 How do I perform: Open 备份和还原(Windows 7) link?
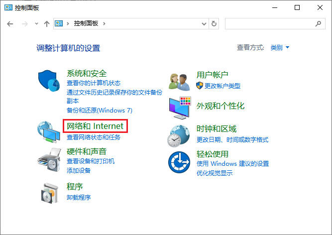point(100,111)
